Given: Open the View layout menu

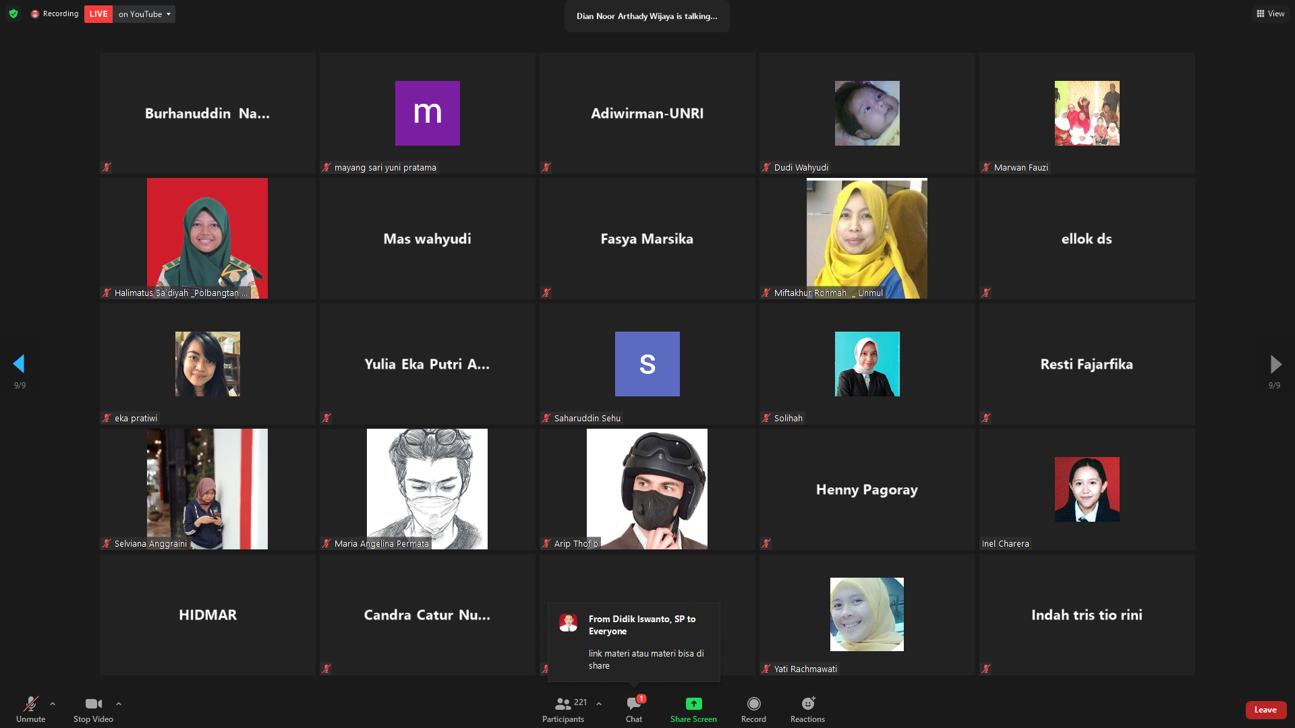Looking at the screenshot, I should click(x=1271, y=13).
